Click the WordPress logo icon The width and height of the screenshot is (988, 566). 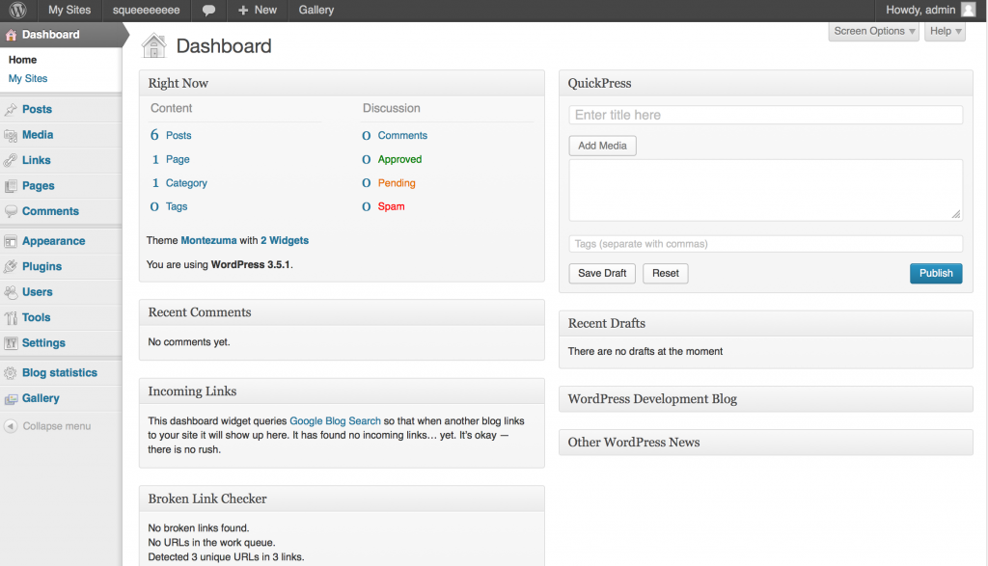[17, 10]
